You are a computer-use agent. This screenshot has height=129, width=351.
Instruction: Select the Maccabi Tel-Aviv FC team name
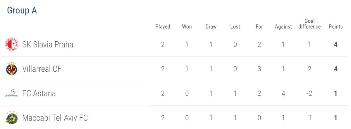point(55,118)
